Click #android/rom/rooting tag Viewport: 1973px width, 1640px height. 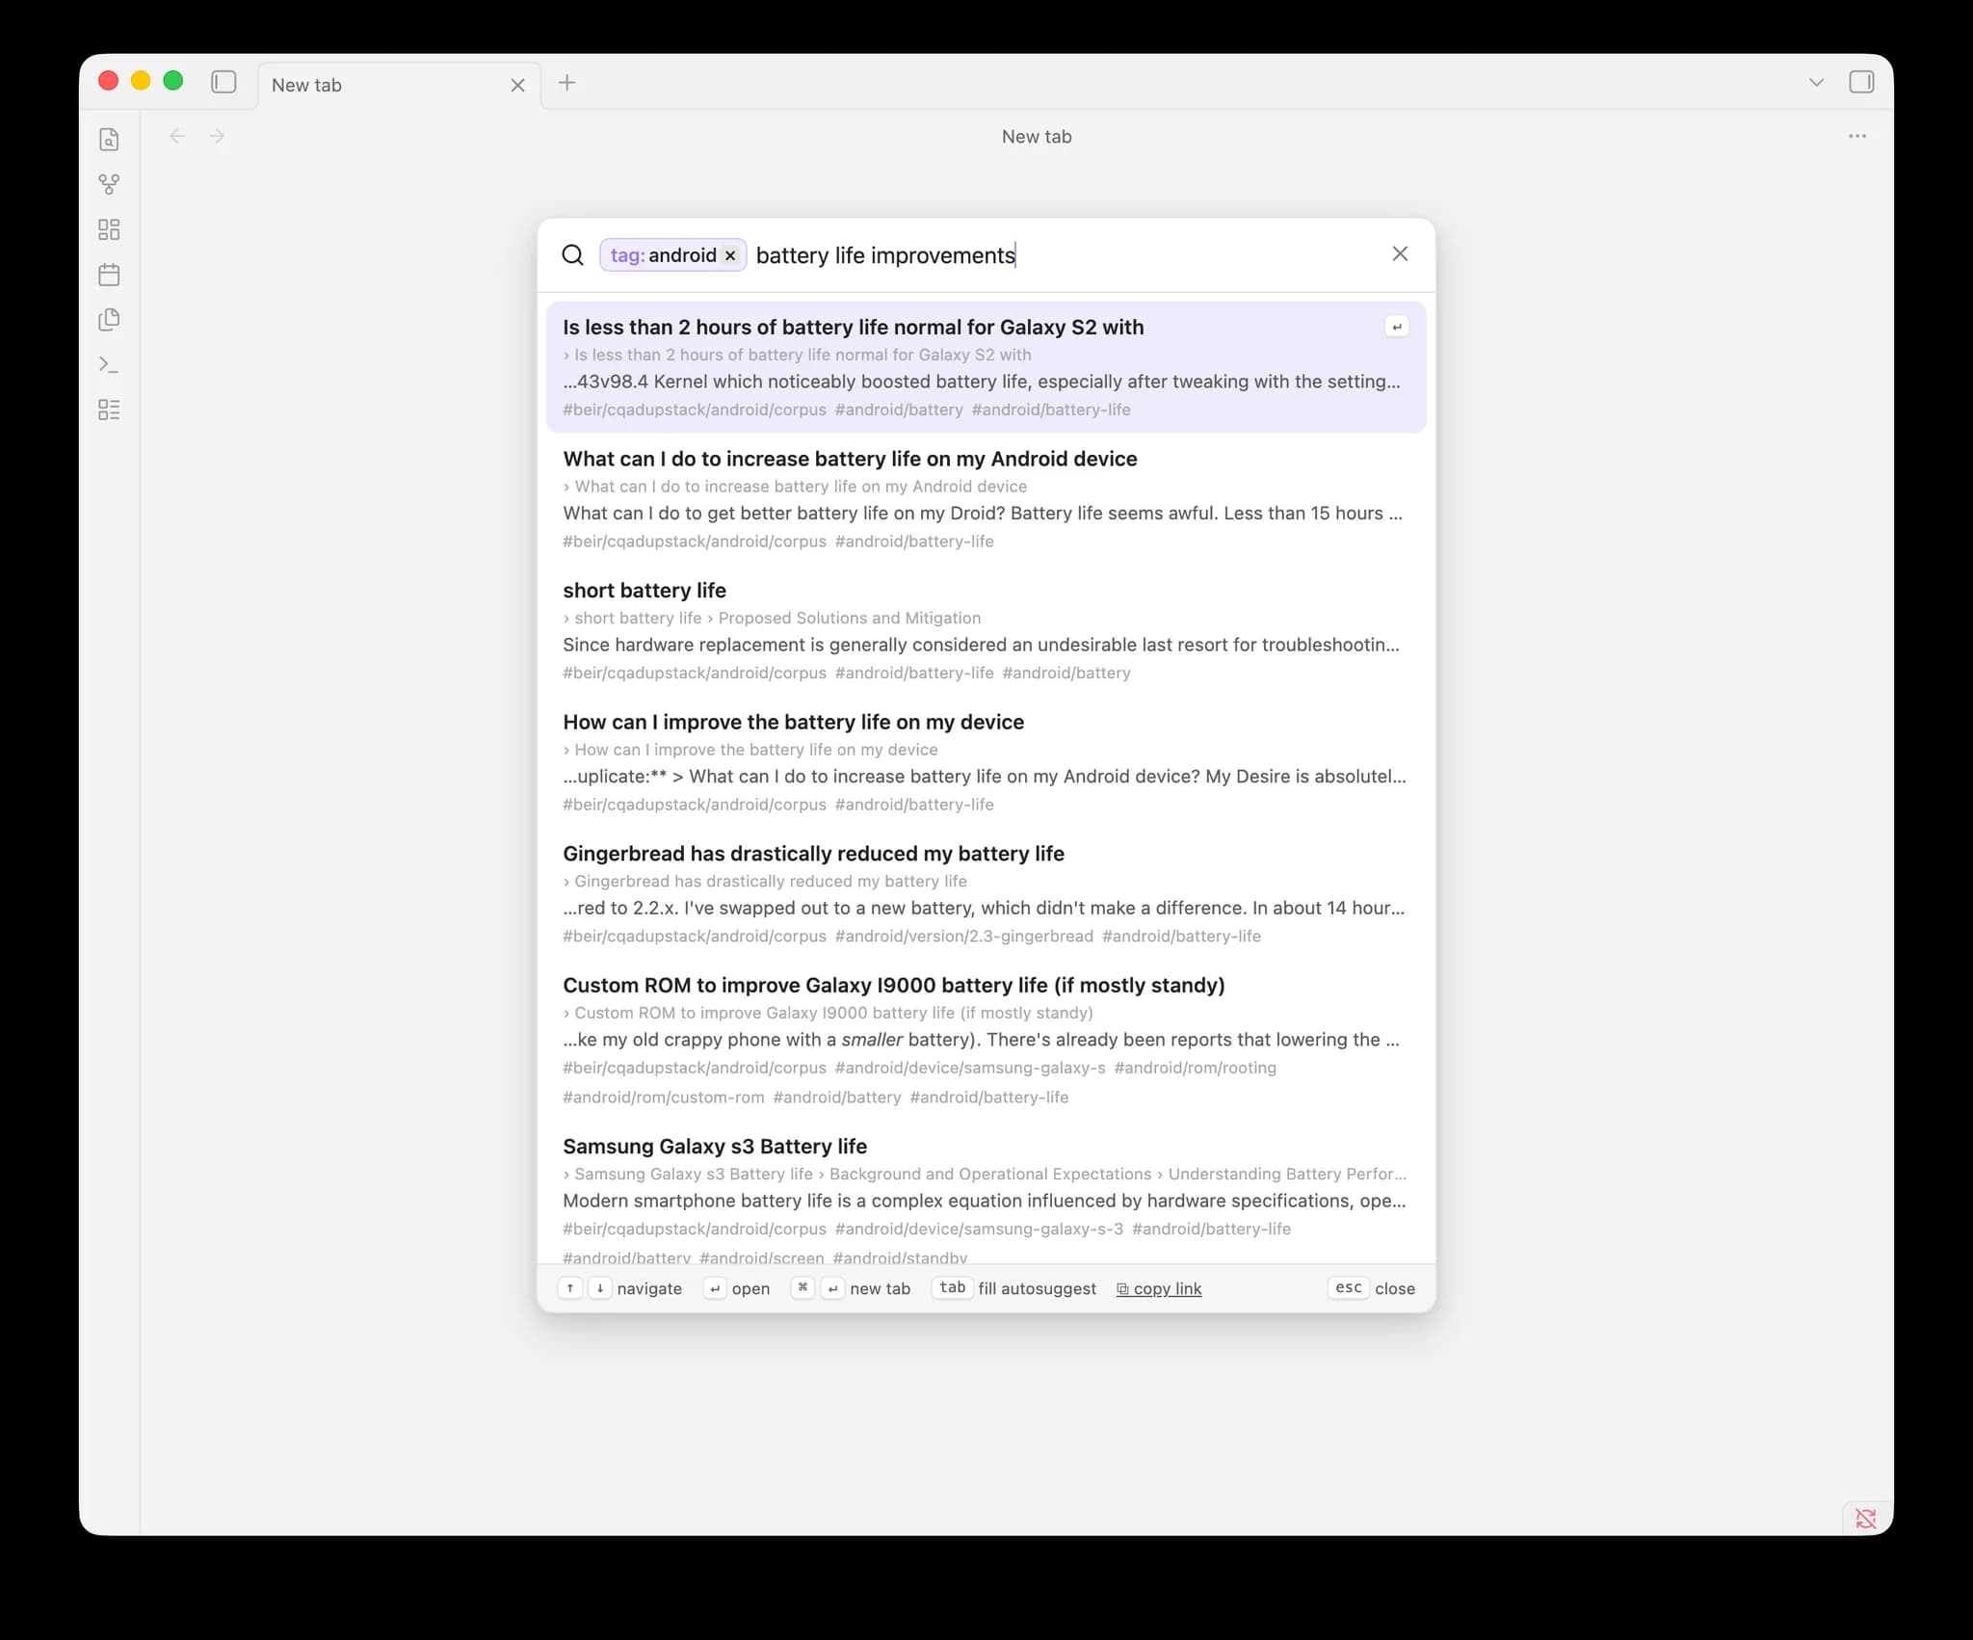click(1195, 1068)
